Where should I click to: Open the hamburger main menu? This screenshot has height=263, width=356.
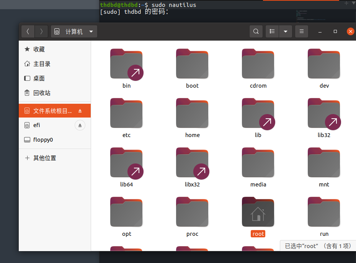(x=302, y=31)
